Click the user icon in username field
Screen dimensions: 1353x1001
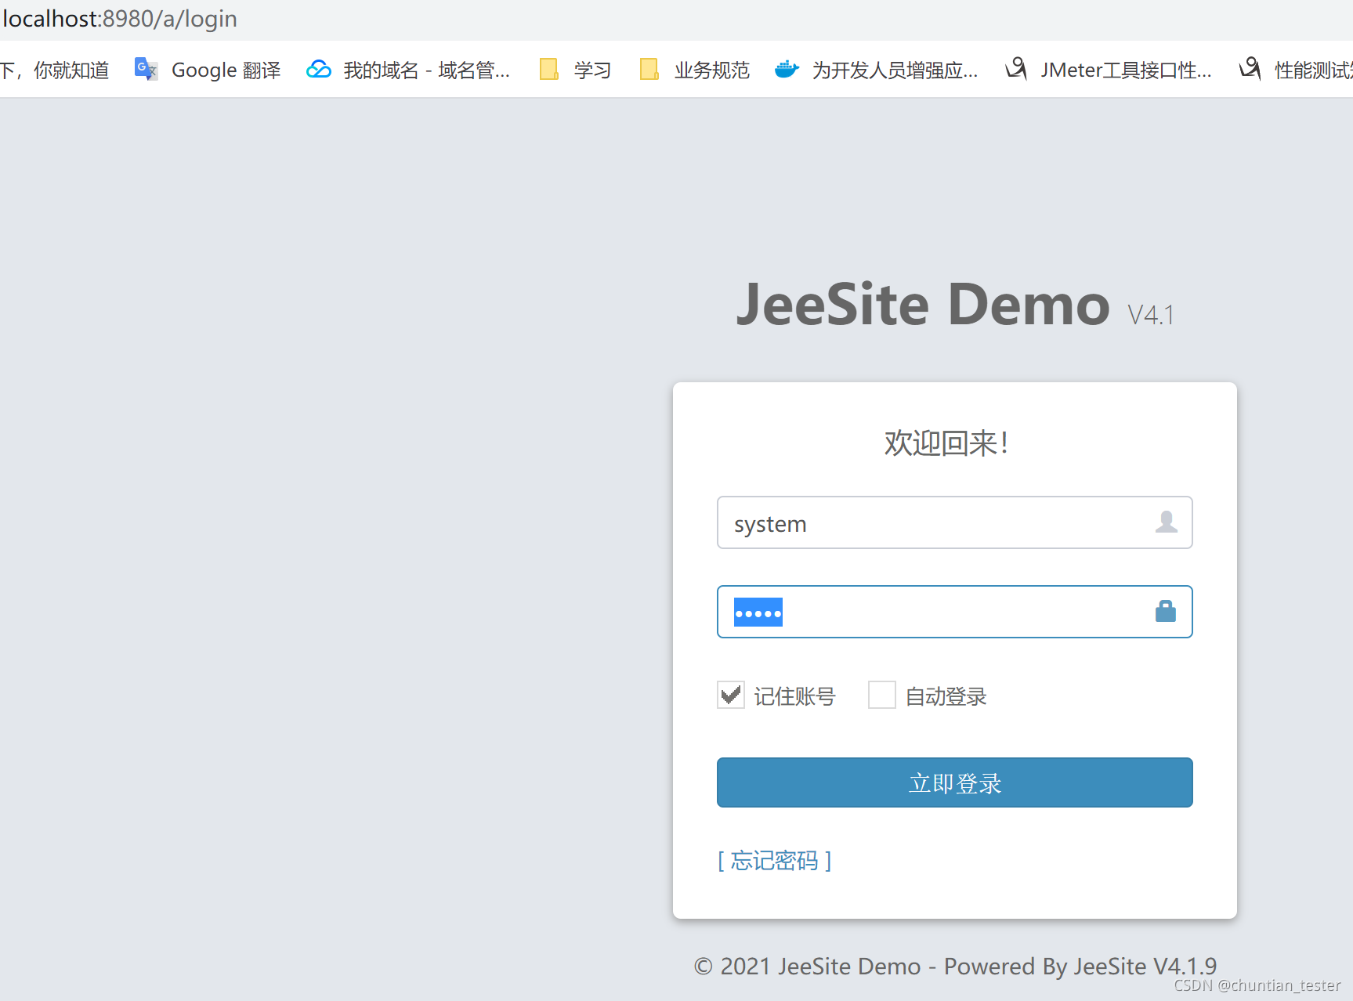coord(1166,522)
